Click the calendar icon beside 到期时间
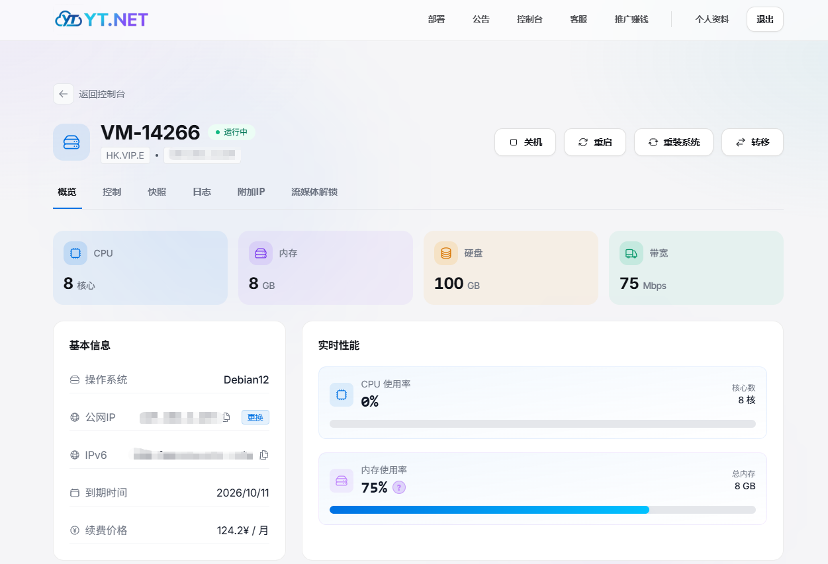This screenshot has width=828, height=564. [75, 493]
